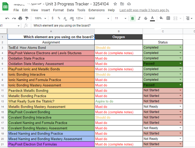The image size is (195, 148).
Task: Open the View menu
Action: pos(35,10)
